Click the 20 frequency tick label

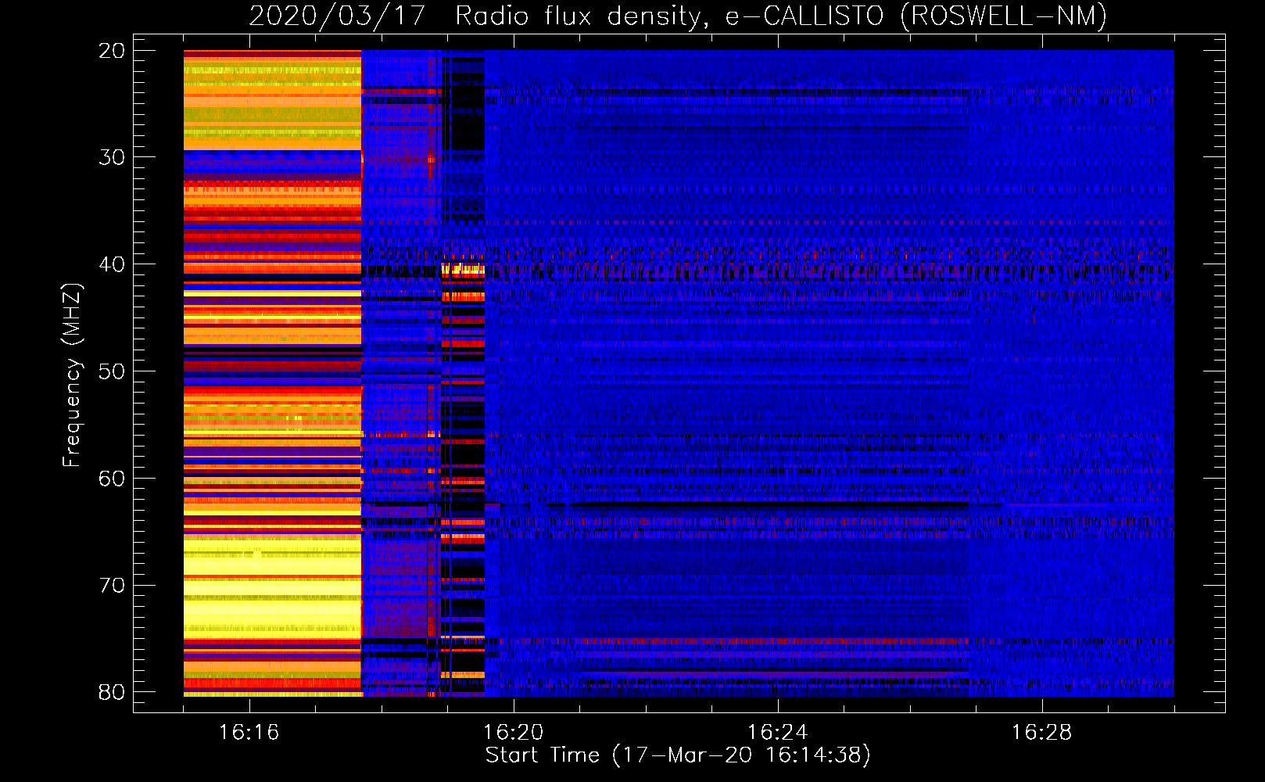[112, 51]
